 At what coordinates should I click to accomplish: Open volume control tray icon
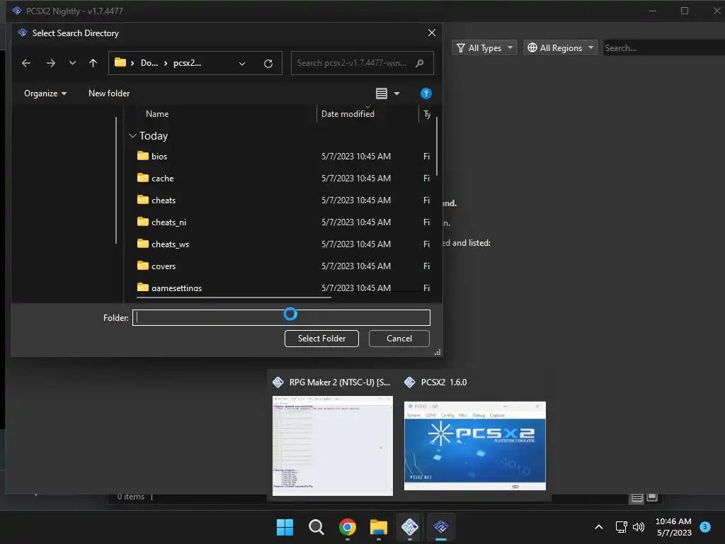[x=639, y=527]
